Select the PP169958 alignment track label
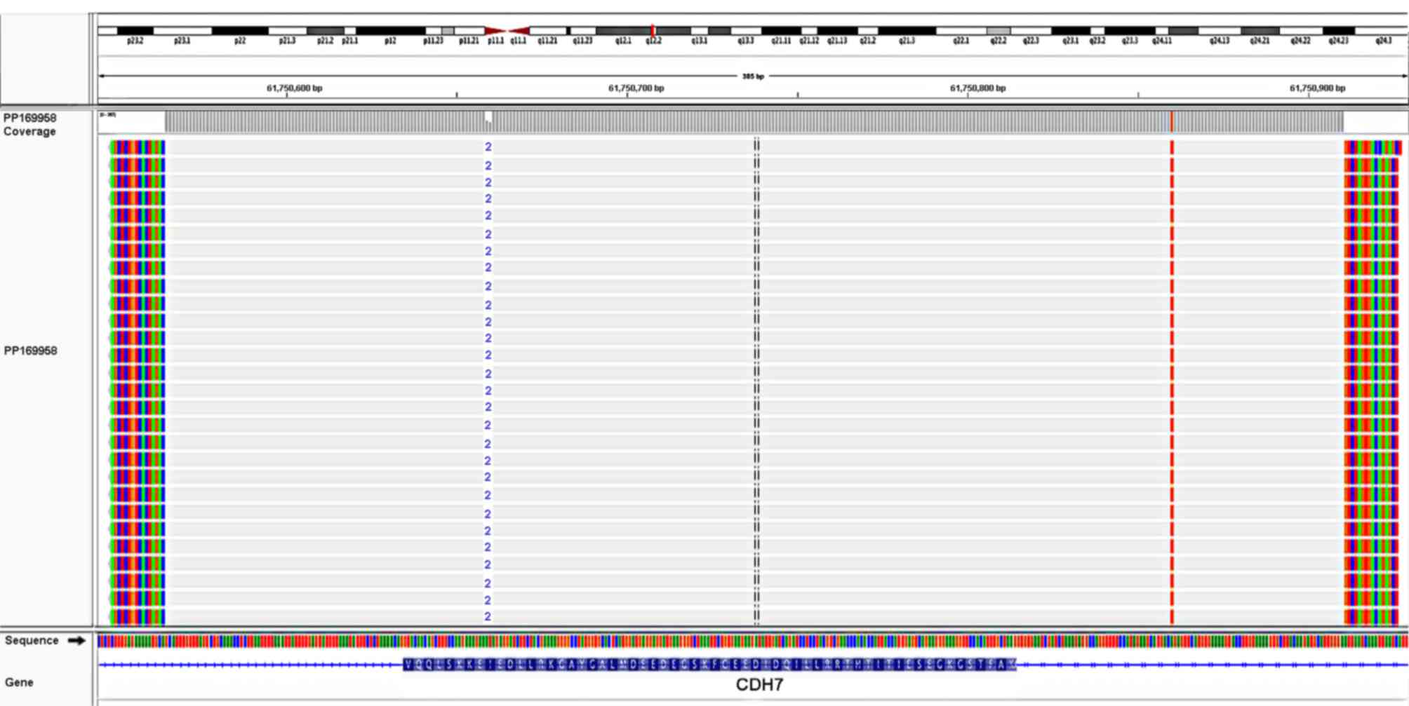This screenshot has height=706, width=1409. pos(30,351)
